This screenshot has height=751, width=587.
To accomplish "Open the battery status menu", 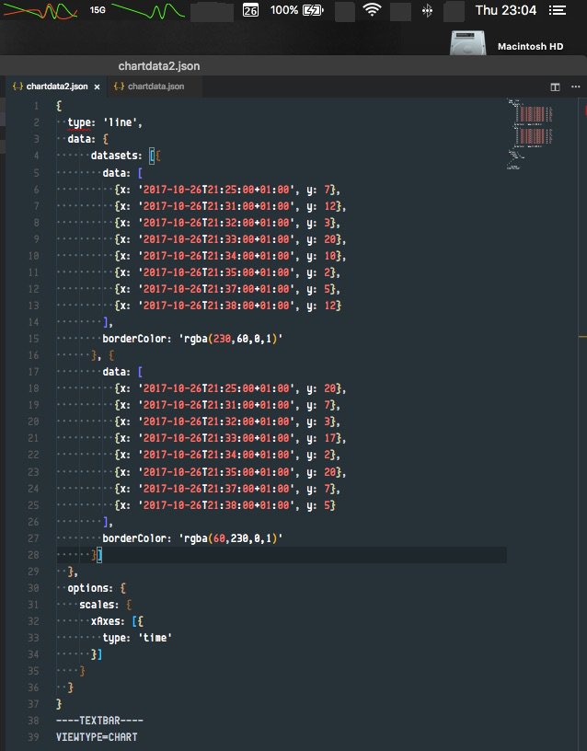I will (x=313, y=10).
